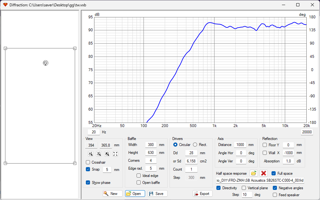Click the New button
Image resolution: width=320 pixels, height=200 pixels.
click(113, 193)
